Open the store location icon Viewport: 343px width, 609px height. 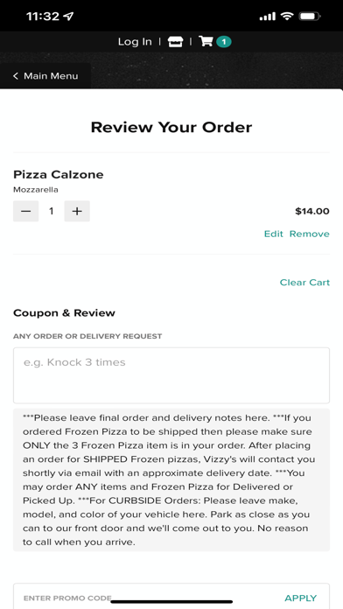tap(175, 41)
